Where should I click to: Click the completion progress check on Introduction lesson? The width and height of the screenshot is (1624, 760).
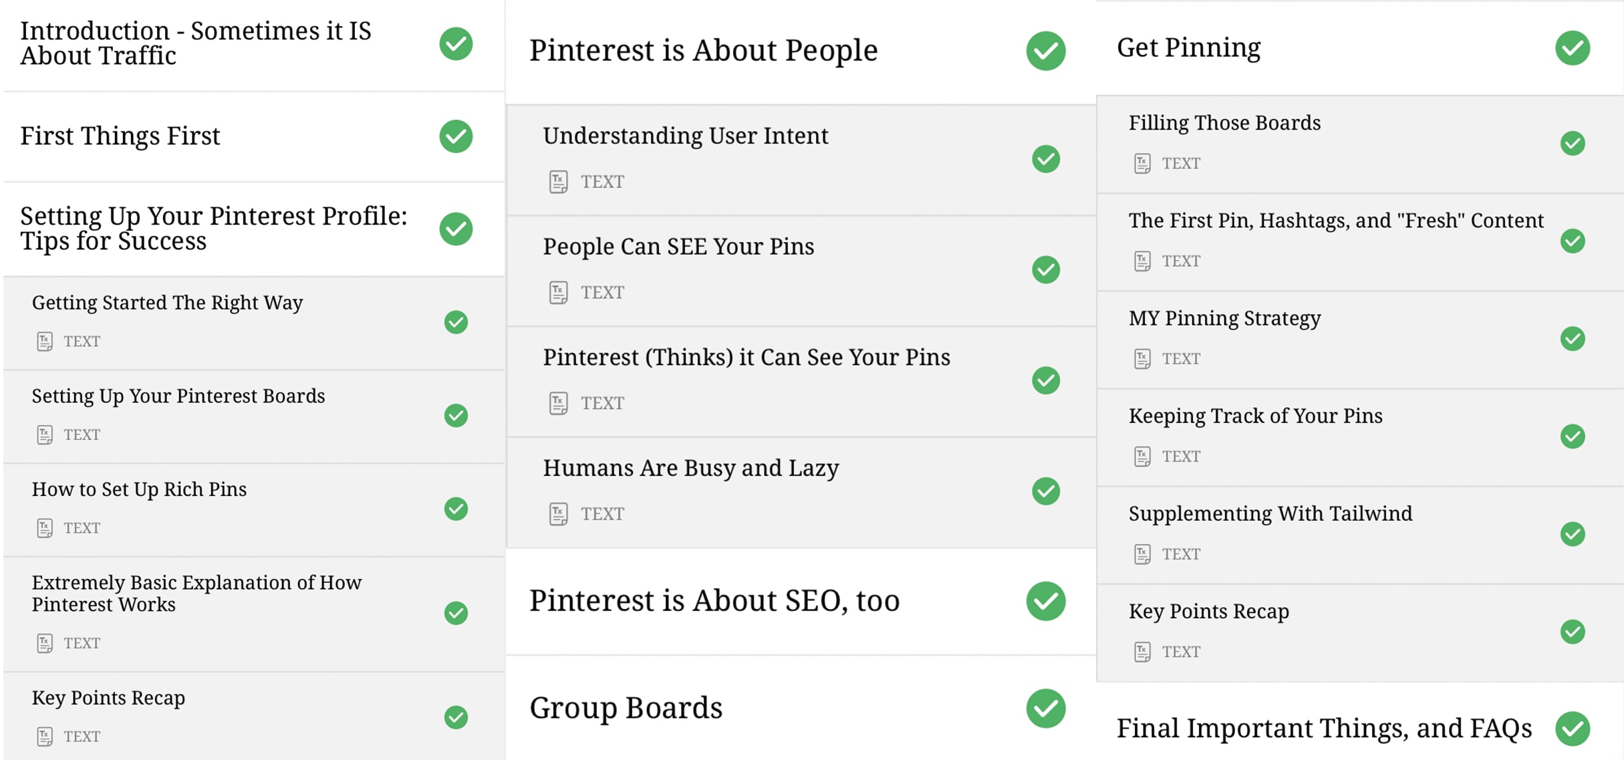click(x=455, y=43)
